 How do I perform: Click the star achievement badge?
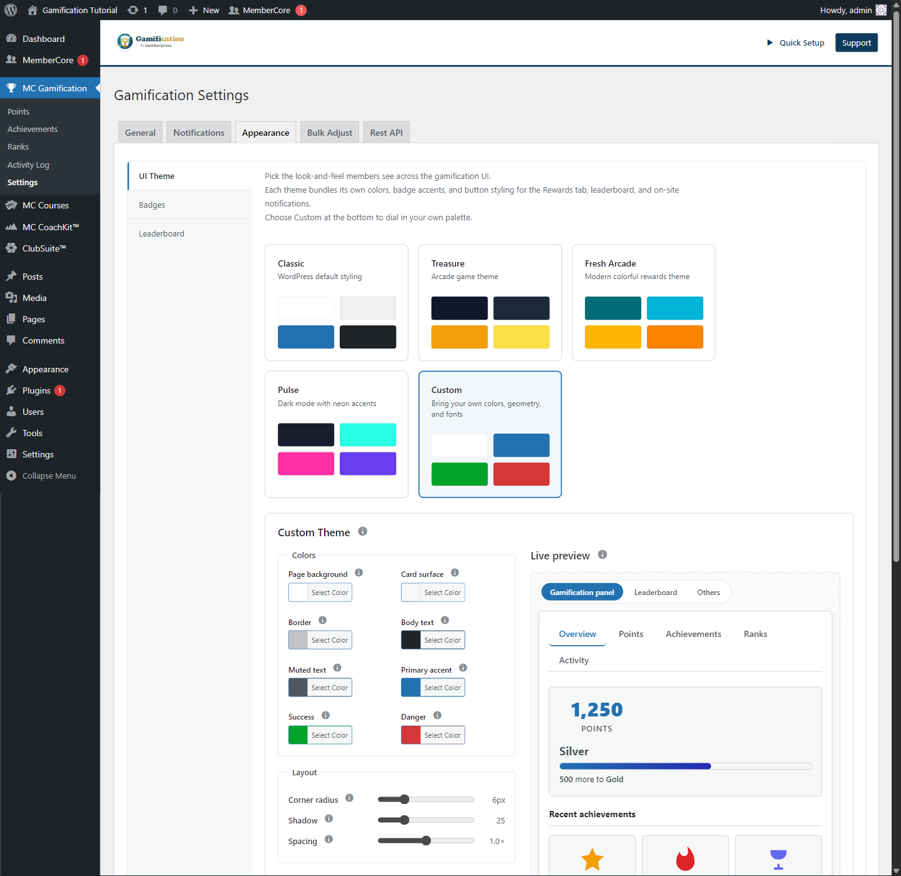click(592, 859)
